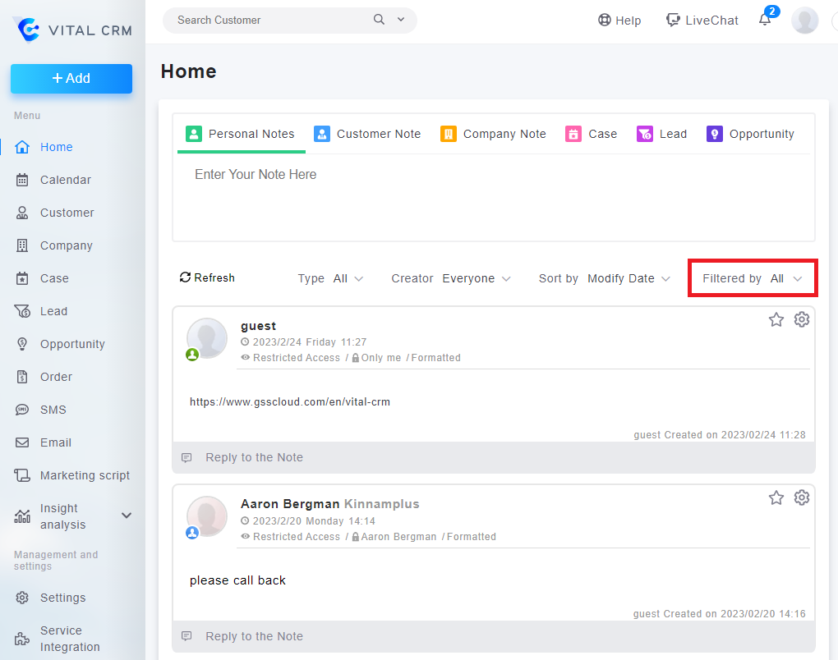838x660 pixels.
Task: Open settings gear on guest note
Action: (802, 319)
